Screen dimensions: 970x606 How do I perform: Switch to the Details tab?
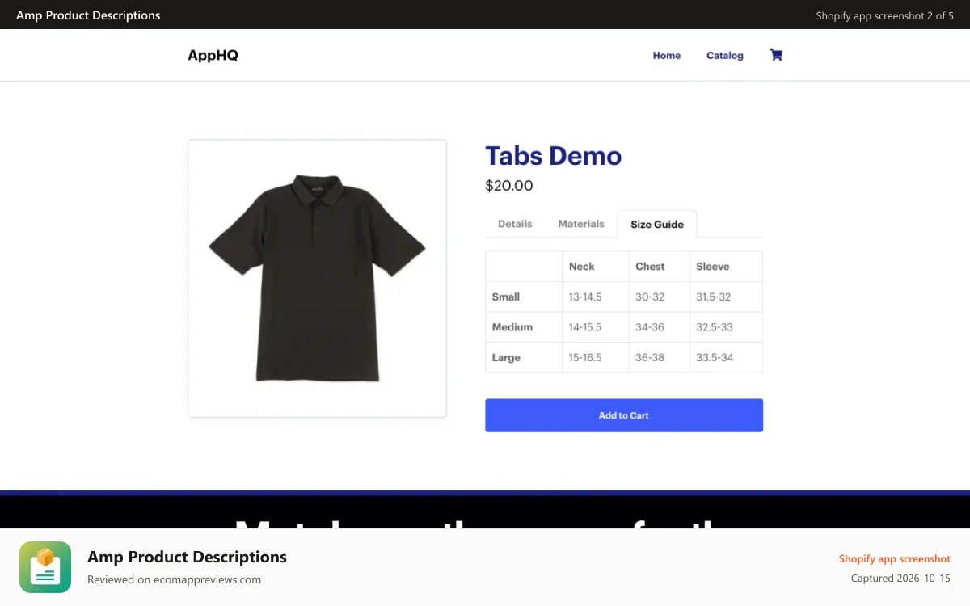515,224
